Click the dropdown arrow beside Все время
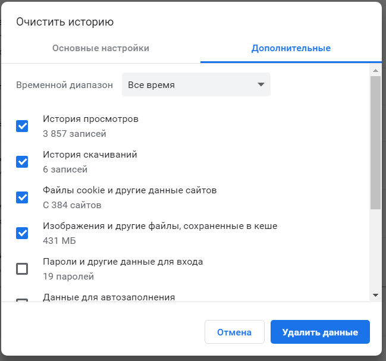 click(x=261, y=84)
